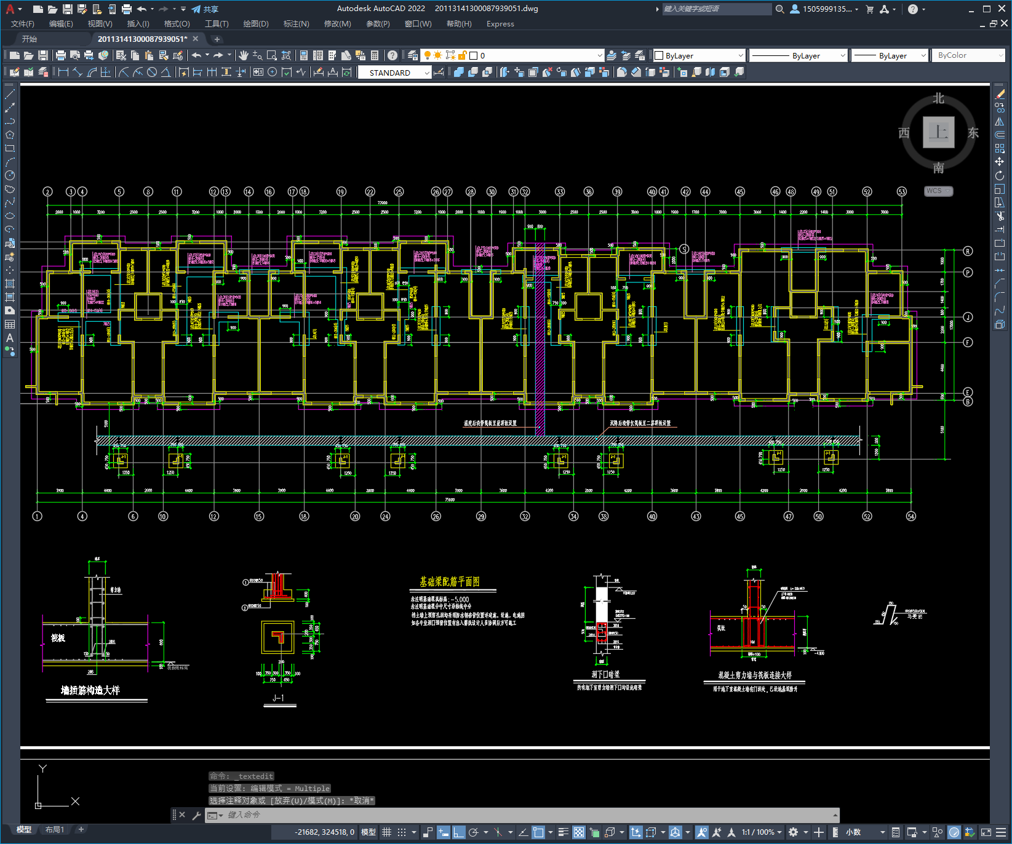Select the Line tool in draw toolbar
1012x844 pixels.
[x=10, y=94]
